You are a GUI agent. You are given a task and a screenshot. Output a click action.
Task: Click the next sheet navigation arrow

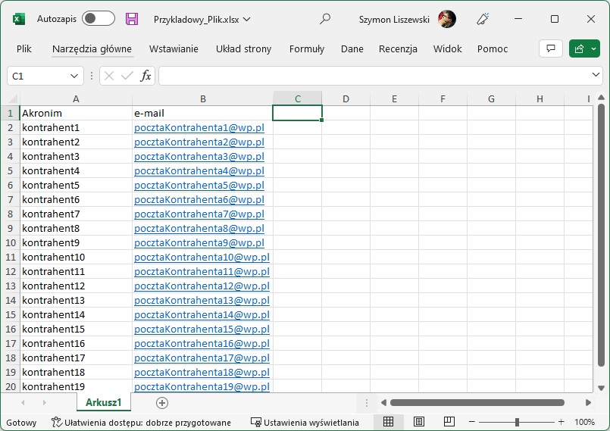[44, 403]
